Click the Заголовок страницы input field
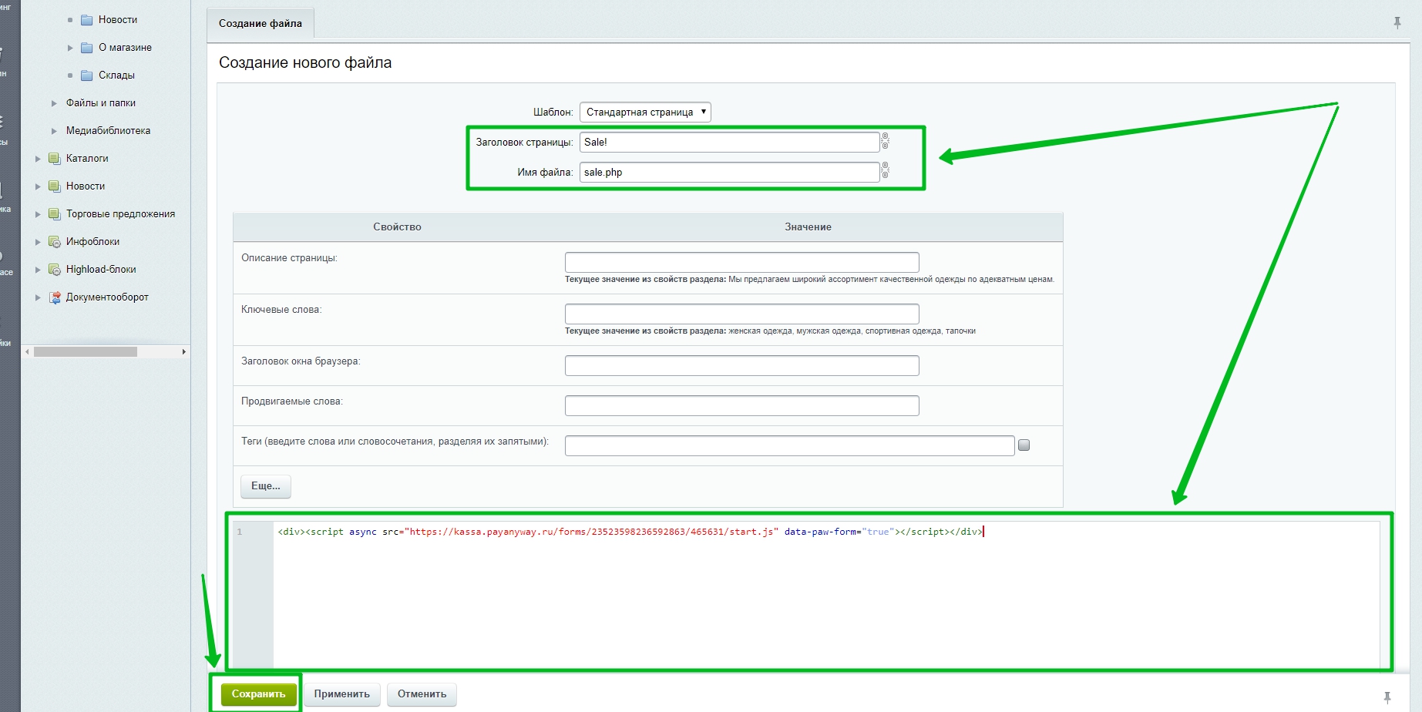This screenshot has height=712, width=1422. [729, 142]
